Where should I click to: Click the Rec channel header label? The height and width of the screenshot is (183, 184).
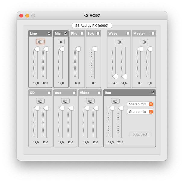click(108, 93)
